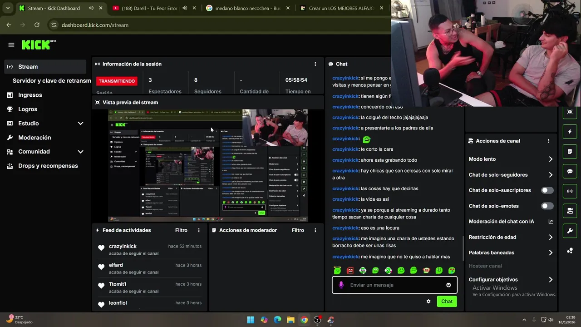
Task: Open Acciones de canal three-dot menu
Action: [x=549, y=141]
